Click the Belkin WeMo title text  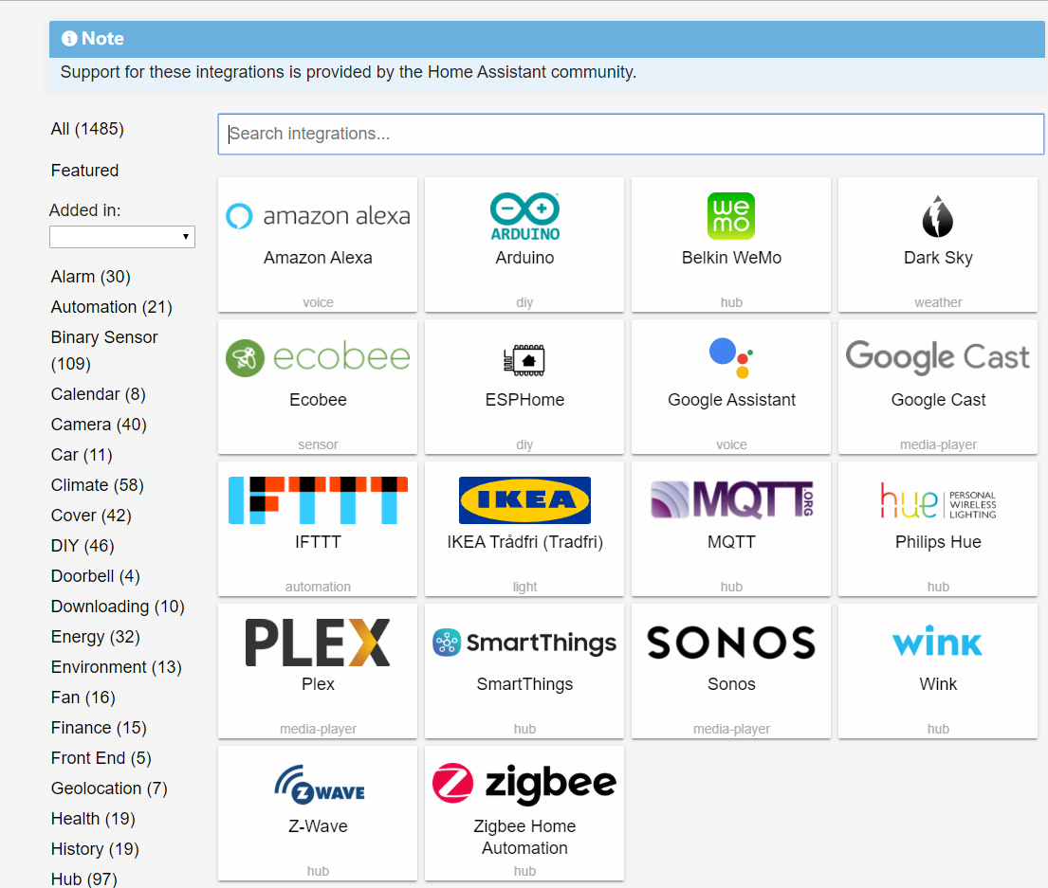coord(731,258)
